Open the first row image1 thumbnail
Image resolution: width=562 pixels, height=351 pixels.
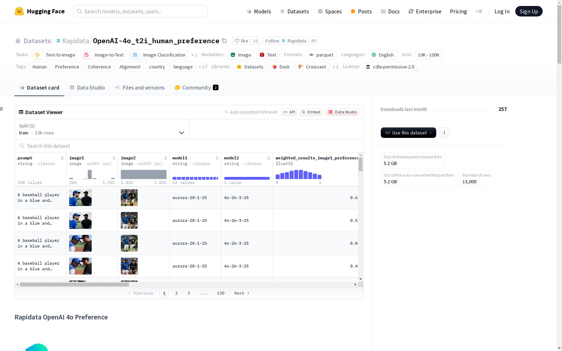80,198
